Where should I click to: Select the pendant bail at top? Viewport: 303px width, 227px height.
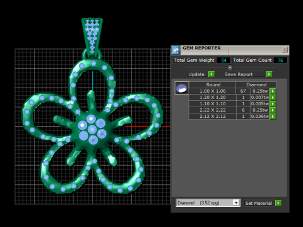pos(92,37)
